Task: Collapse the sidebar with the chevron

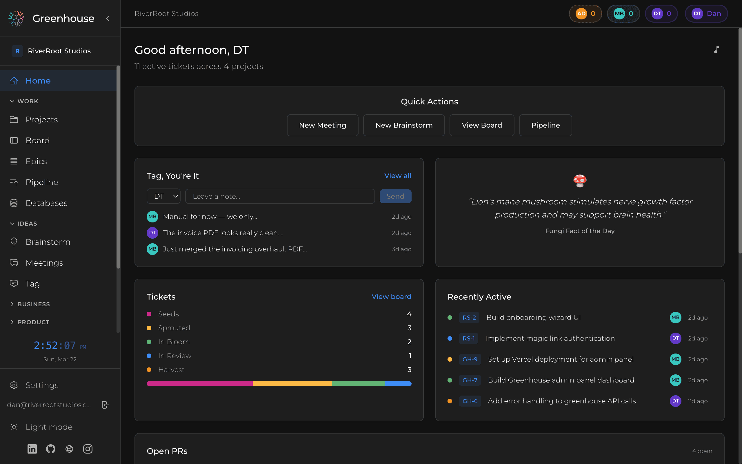Action: coord(108,18)
